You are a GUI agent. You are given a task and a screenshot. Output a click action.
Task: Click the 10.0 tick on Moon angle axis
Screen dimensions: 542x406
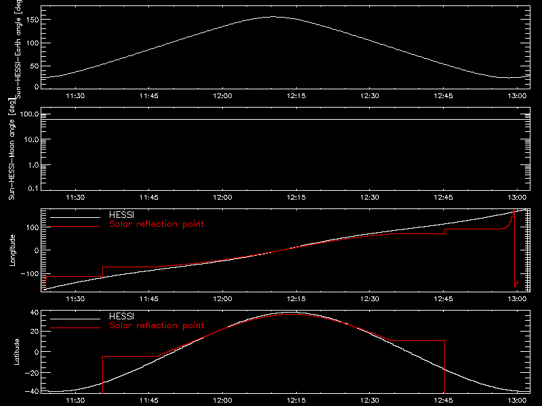click(x=31, y=139)
